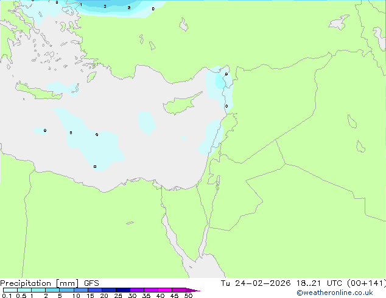
Task: Select the legend swatch between 10 and 15
Action: (81, 290)
